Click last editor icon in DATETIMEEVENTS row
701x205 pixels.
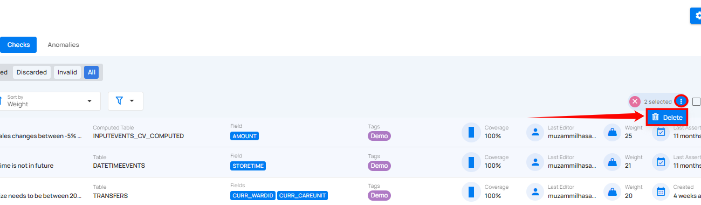pos(535,162)
